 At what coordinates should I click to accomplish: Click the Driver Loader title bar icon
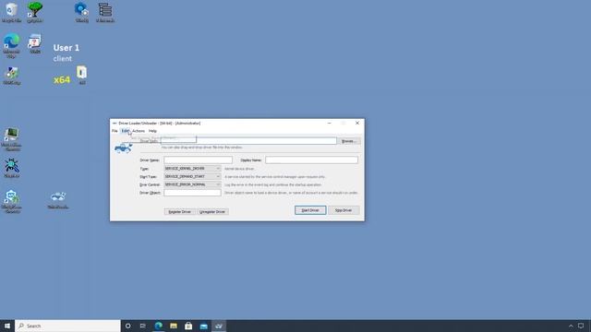pyautogui.click(x=115, y=123)
